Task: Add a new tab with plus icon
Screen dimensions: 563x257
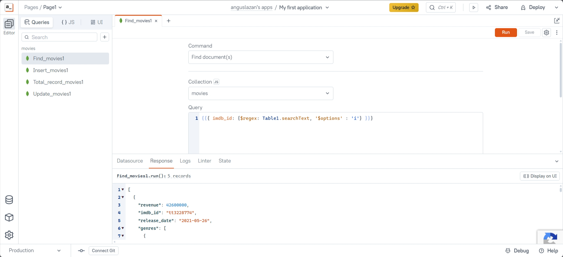Action: [169, 21]
